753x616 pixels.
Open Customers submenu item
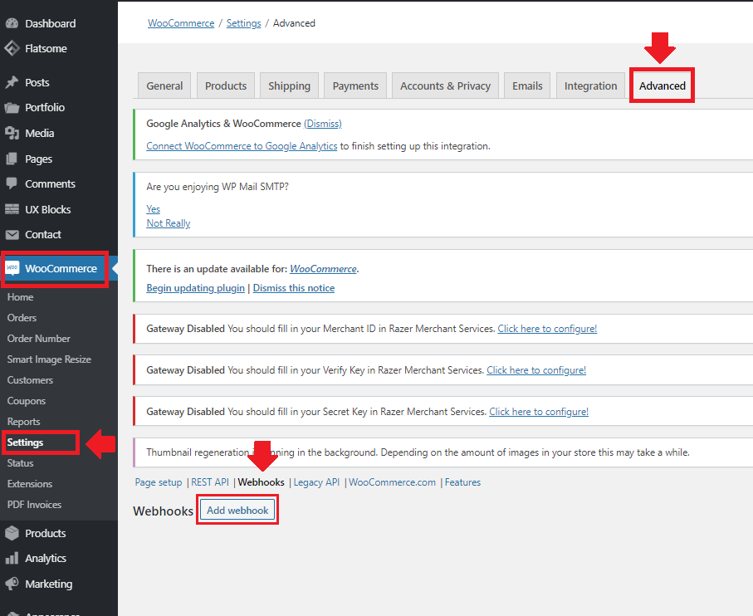point(30,379)
